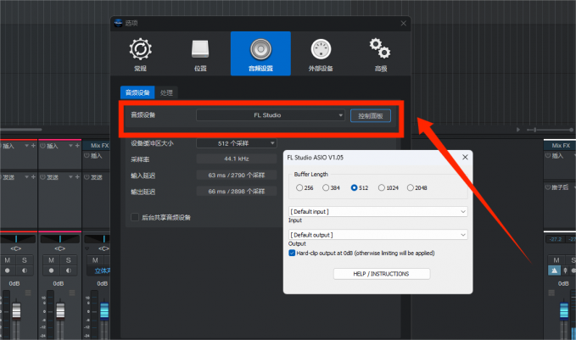Click the left Mix FX button
The height and width of the screenshot is (340, 576).
coord(98,145)
